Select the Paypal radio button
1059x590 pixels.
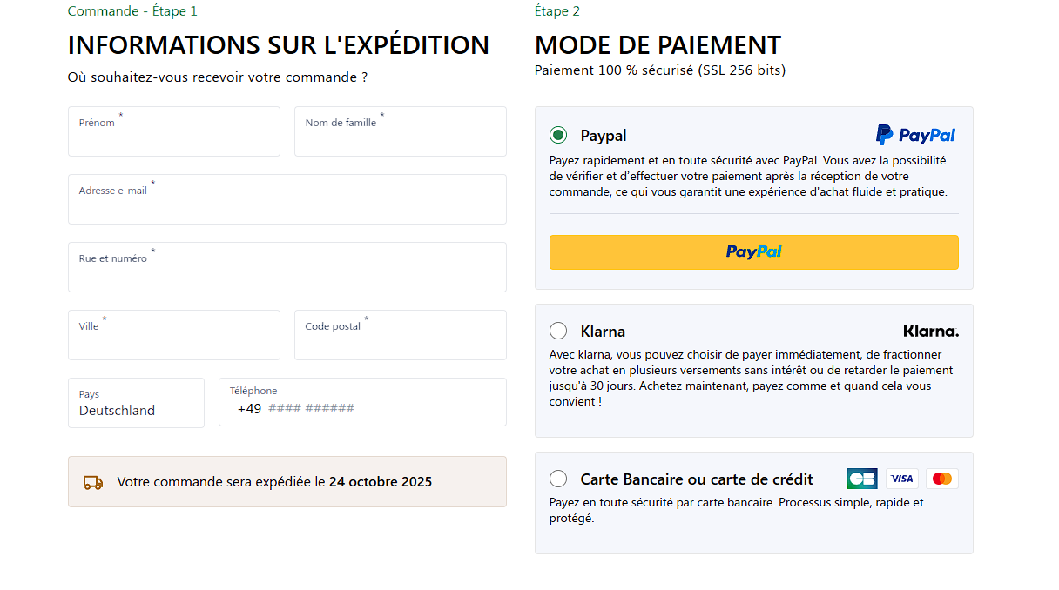coord(558,135)
